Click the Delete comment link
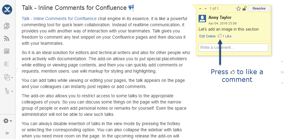The image size is (285, 139). tap(211, 36)
